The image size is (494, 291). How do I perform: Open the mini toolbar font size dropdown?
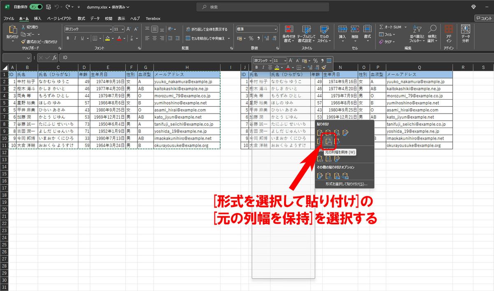(285, 61)
